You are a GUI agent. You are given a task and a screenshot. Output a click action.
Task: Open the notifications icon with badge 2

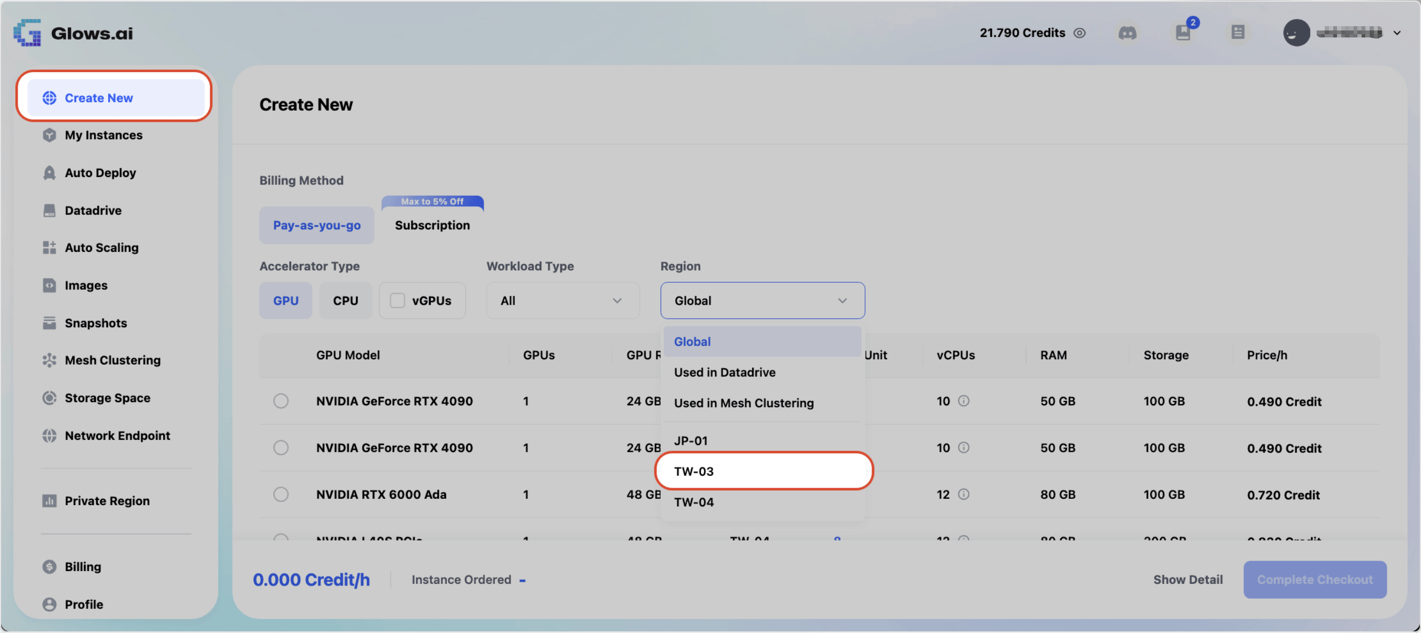point(1184,32)
